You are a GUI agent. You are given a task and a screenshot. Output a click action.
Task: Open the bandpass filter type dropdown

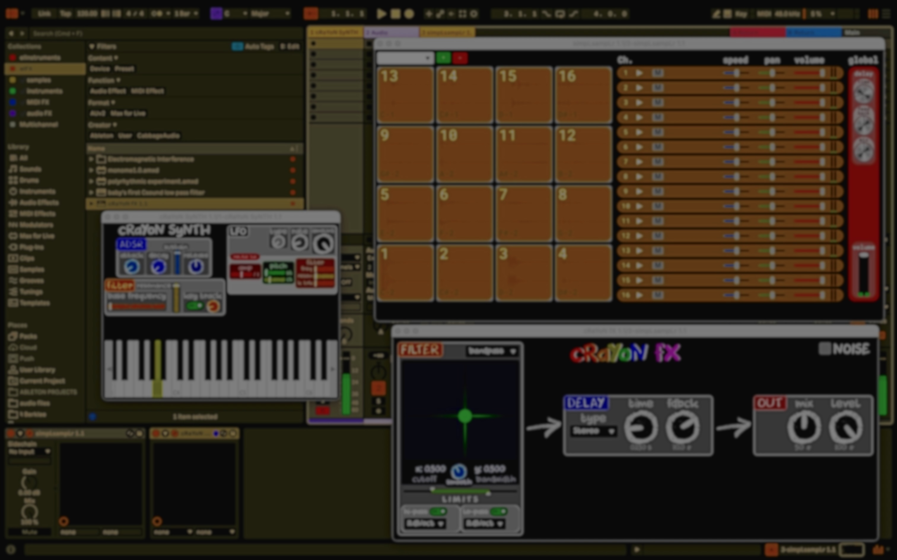492,351
